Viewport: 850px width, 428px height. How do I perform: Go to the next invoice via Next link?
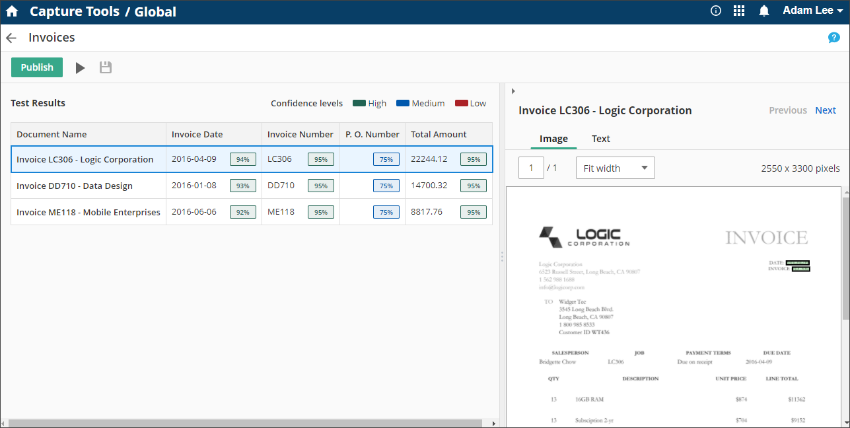point(825,110)
